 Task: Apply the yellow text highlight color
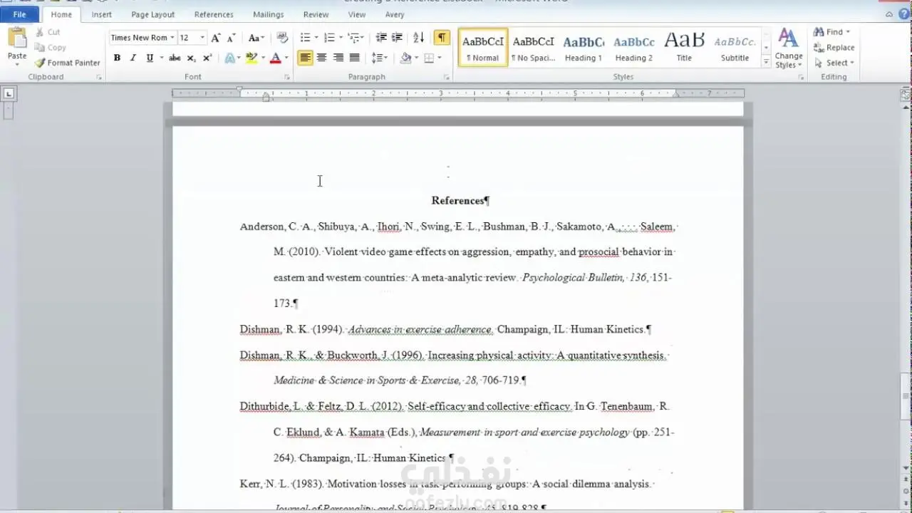(x=251, y=58)
